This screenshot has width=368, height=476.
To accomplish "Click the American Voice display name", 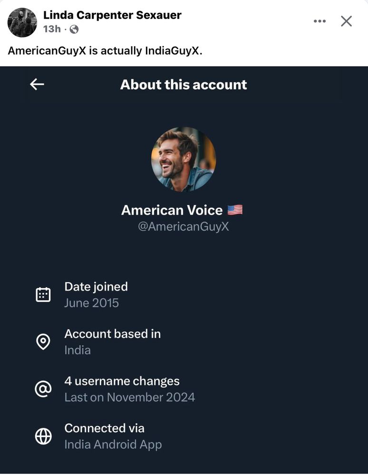I will 172,210.
